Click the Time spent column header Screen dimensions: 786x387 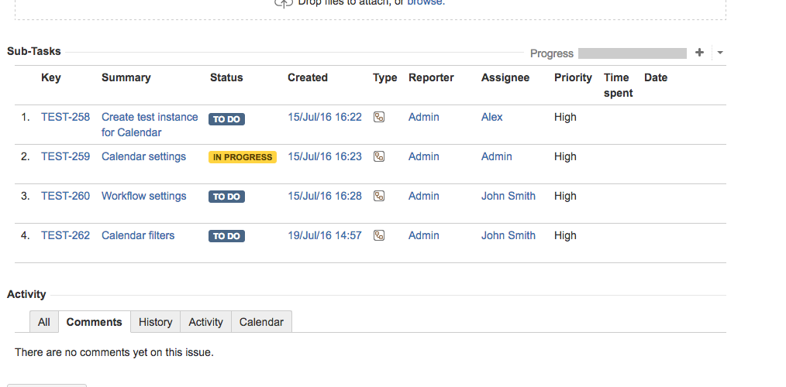coord(618,85)
